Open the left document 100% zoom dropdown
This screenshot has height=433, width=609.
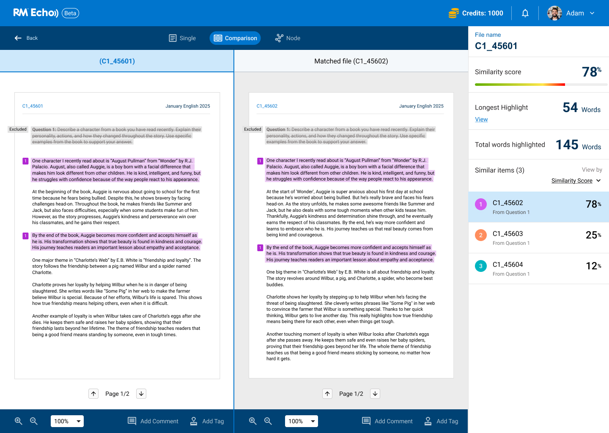coord(67,421)
